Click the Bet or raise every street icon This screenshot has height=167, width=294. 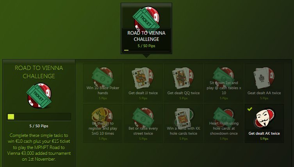click(x=143, y=117)
